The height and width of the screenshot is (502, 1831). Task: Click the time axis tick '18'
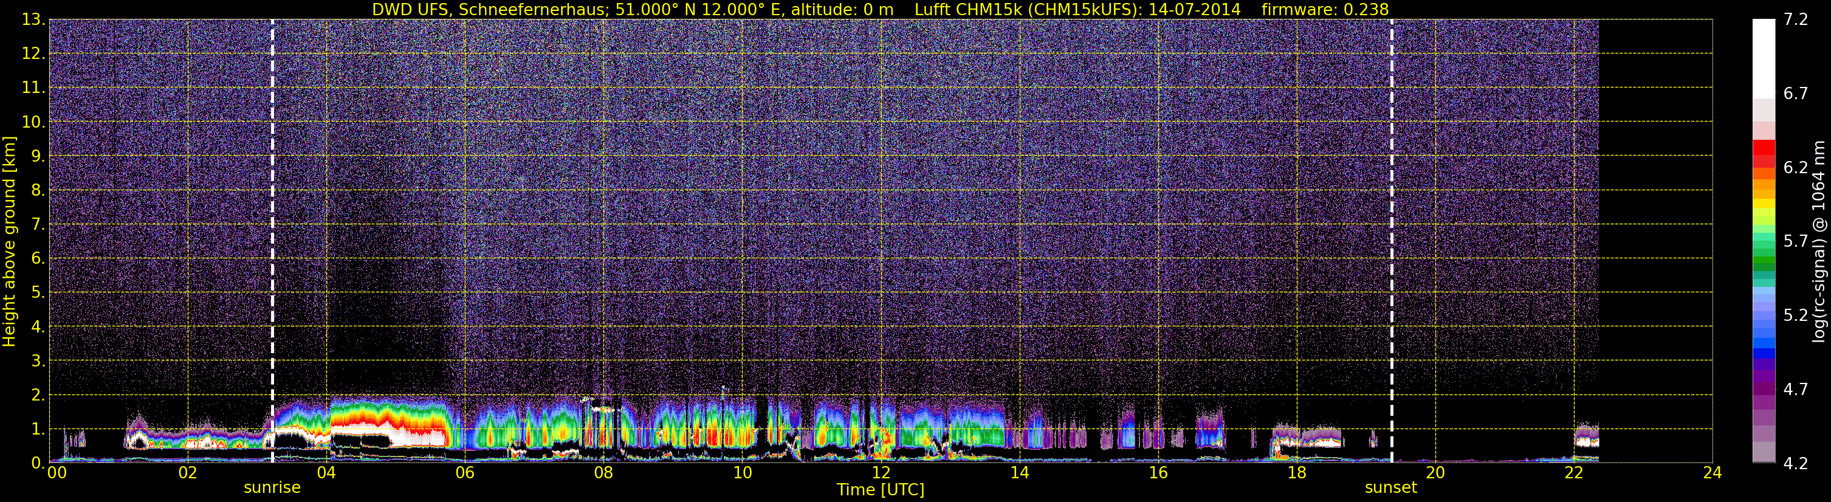click(x=1296, y=473)
